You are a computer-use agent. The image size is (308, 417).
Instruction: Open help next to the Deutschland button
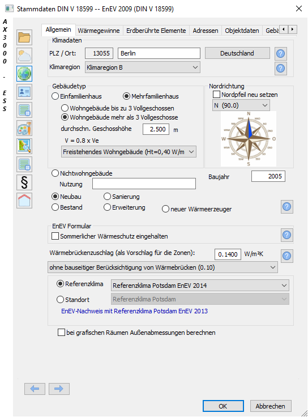(281, 53)
